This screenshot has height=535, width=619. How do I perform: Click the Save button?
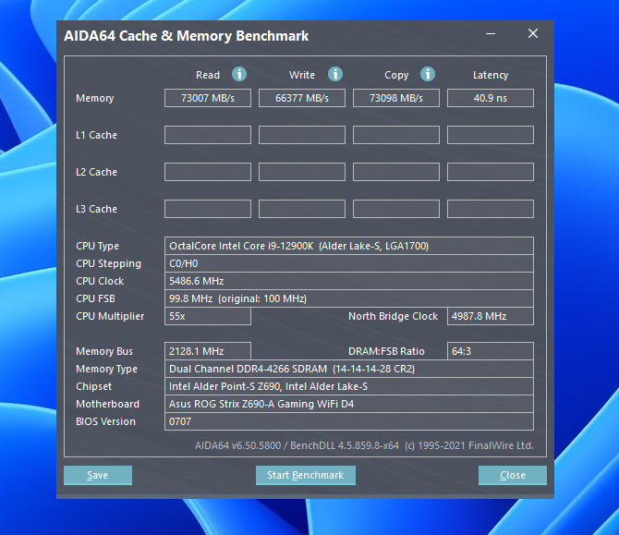pyautogui.click(x=98, y=475)
